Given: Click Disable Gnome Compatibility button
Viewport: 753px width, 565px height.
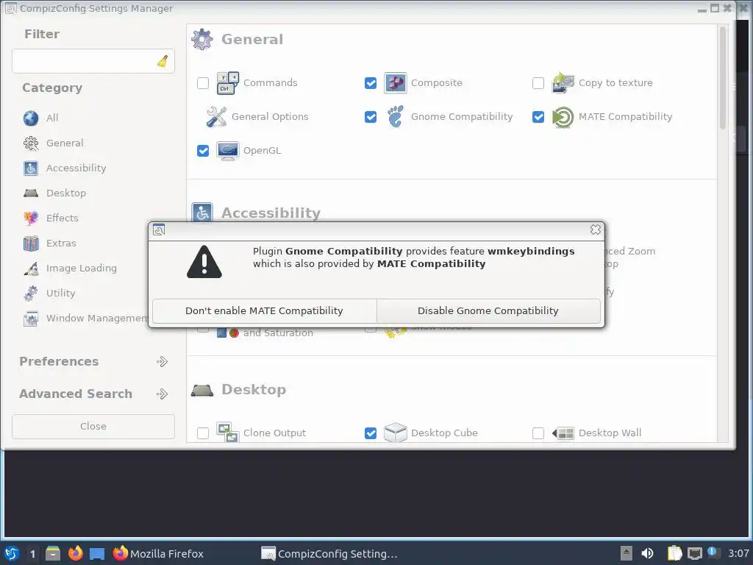Looking at the screenshot, I should [488, 311].
